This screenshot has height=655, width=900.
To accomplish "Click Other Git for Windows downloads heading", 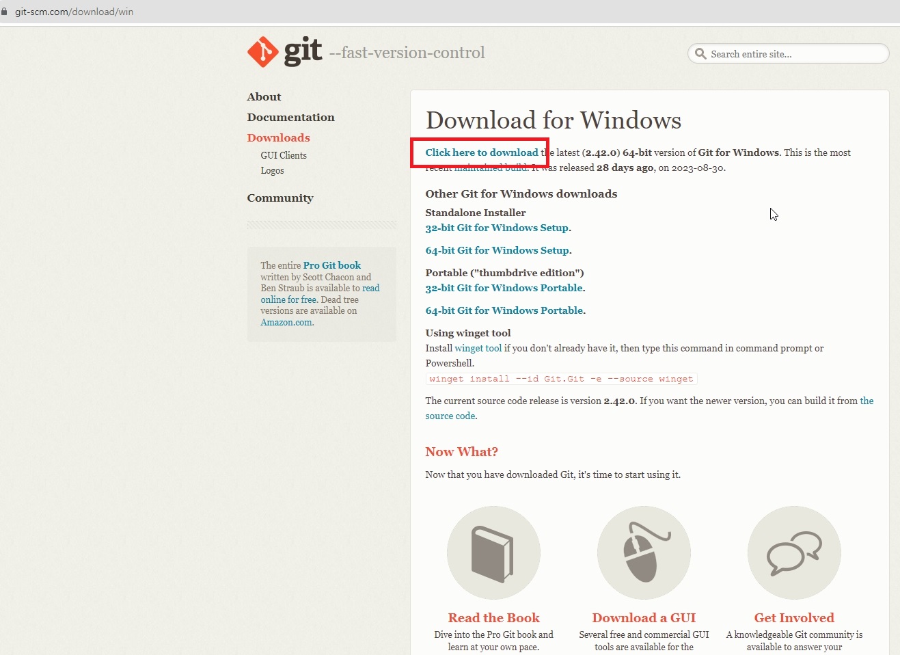I will (521, 194).
